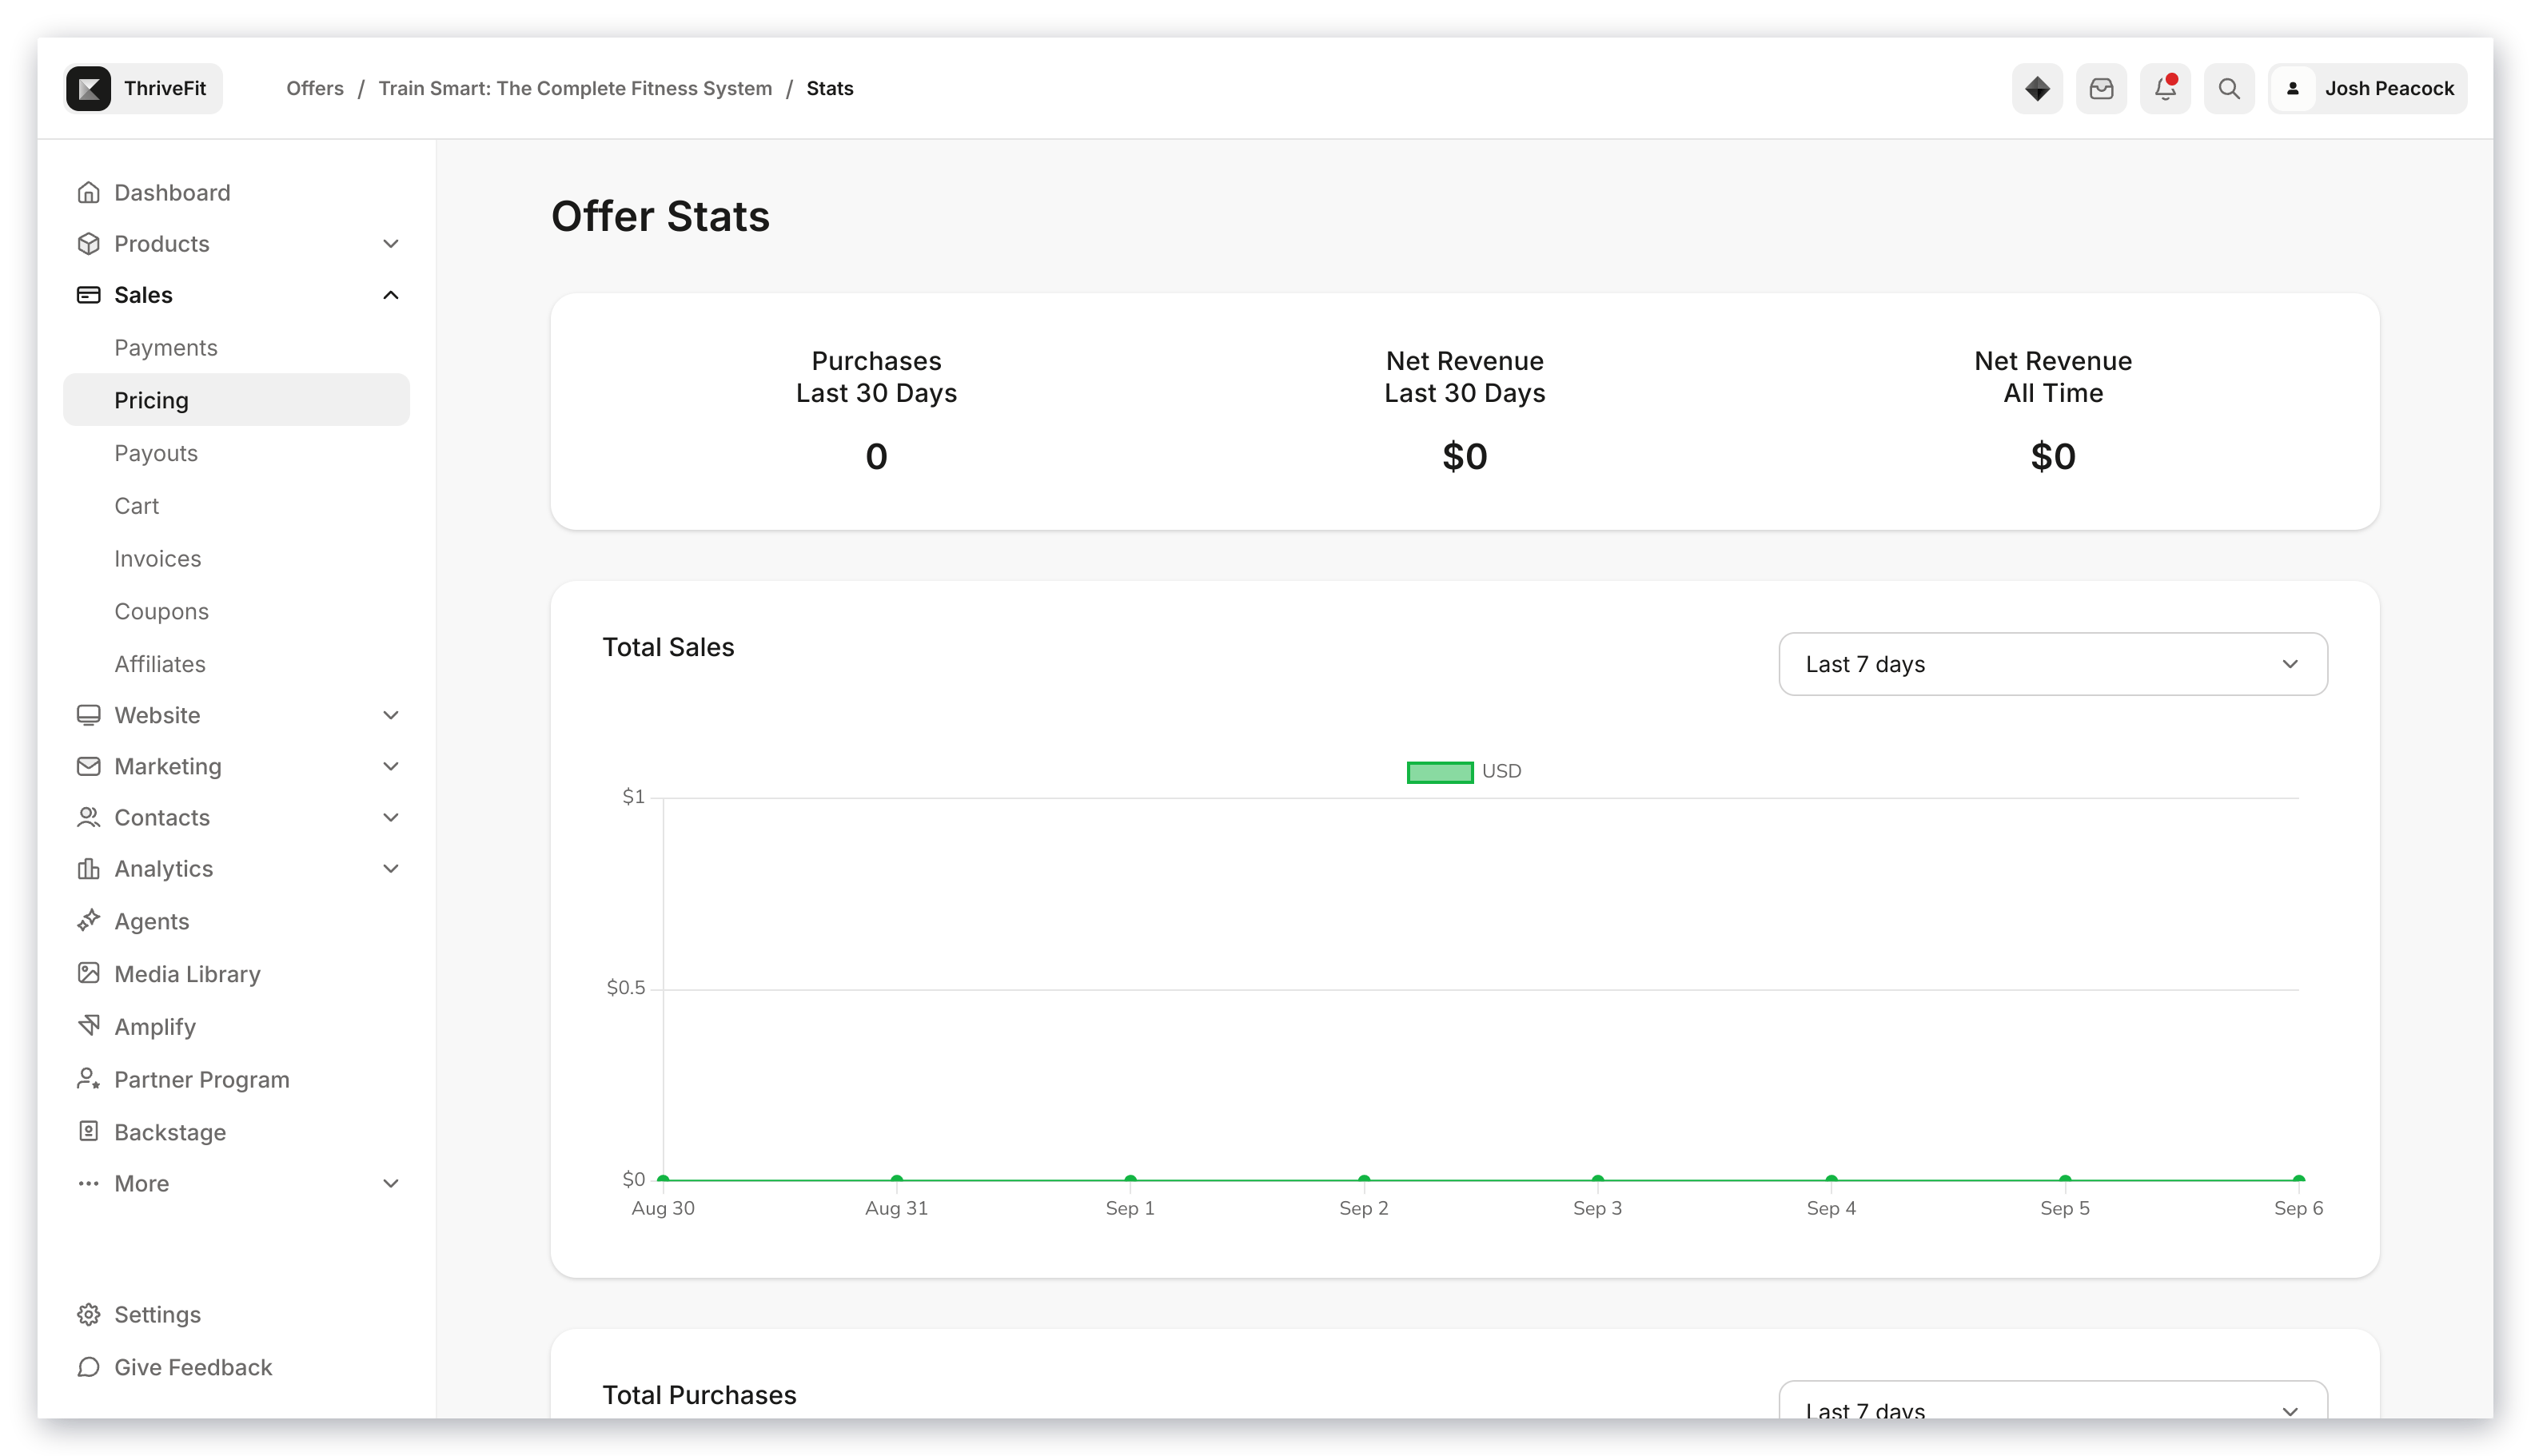Click the Contacts people icon
Image resolution: width=2531 pixels, height=1456 pixels.
pos(88,817)
